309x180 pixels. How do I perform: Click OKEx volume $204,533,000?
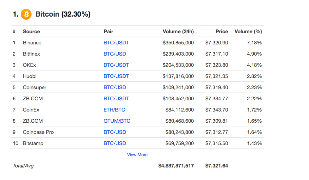point(178,65)
